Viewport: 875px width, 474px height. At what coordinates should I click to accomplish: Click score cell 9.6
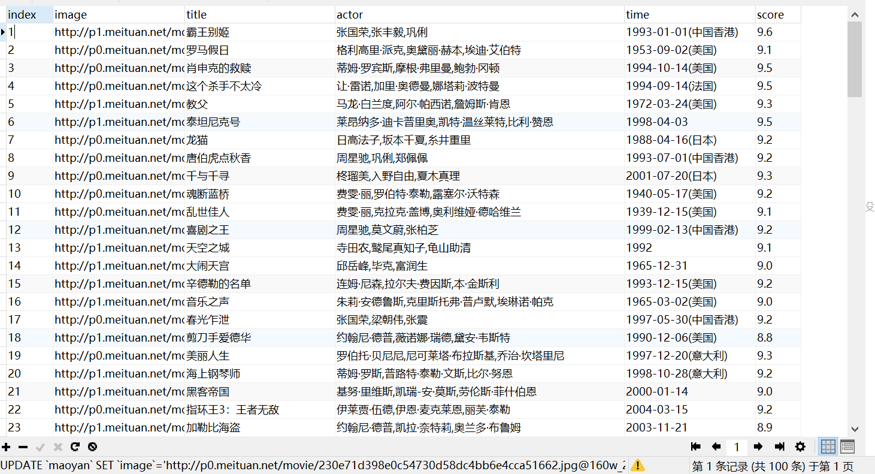778,32
